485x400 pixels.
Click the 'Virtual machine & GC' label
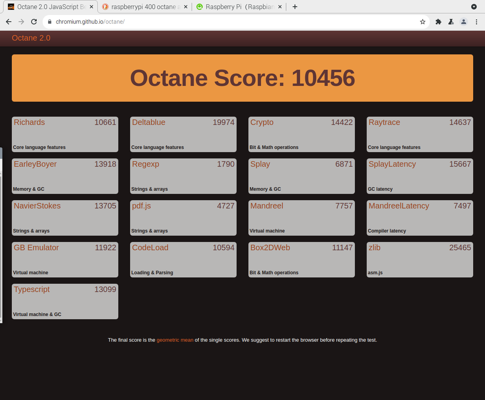(37, 314)
